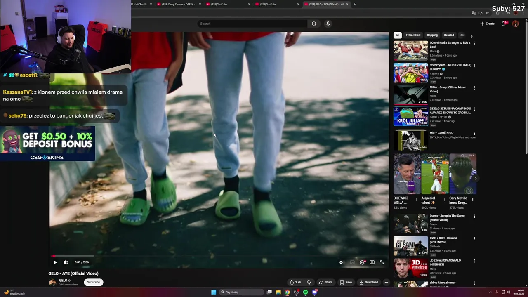Image resolution: width=528 pixels, height=297 pixels.
Task: Open more options for 'I Convinced a Stranger' video
Action: coord(475,43)
